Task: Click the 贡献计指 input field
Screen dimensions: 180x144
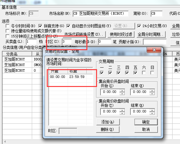Action: coord(155,42)
